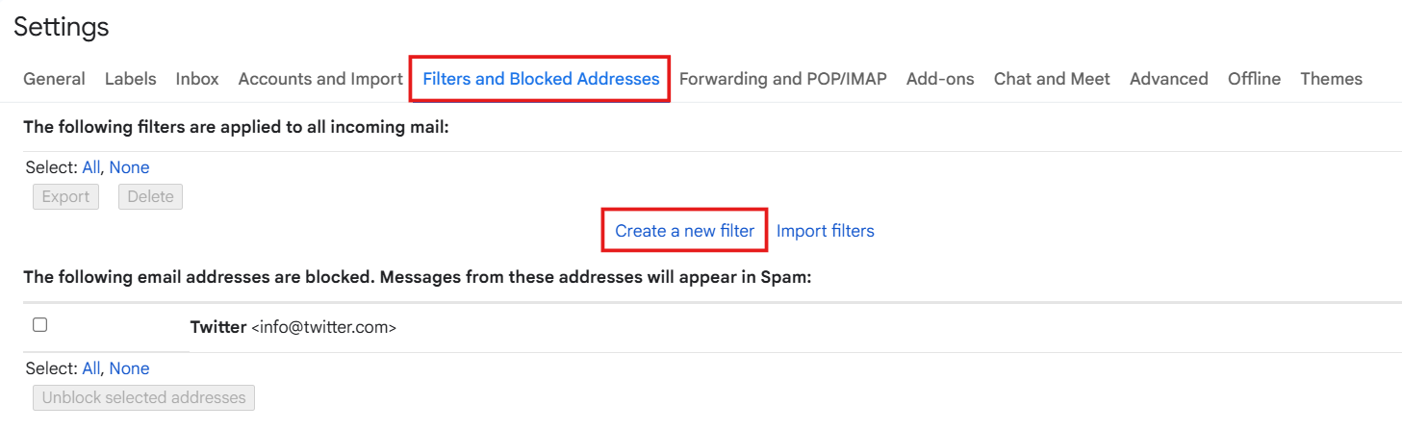1402x430 pixels.
Task: Switch to the Labels tab
Action: point(130,79)
